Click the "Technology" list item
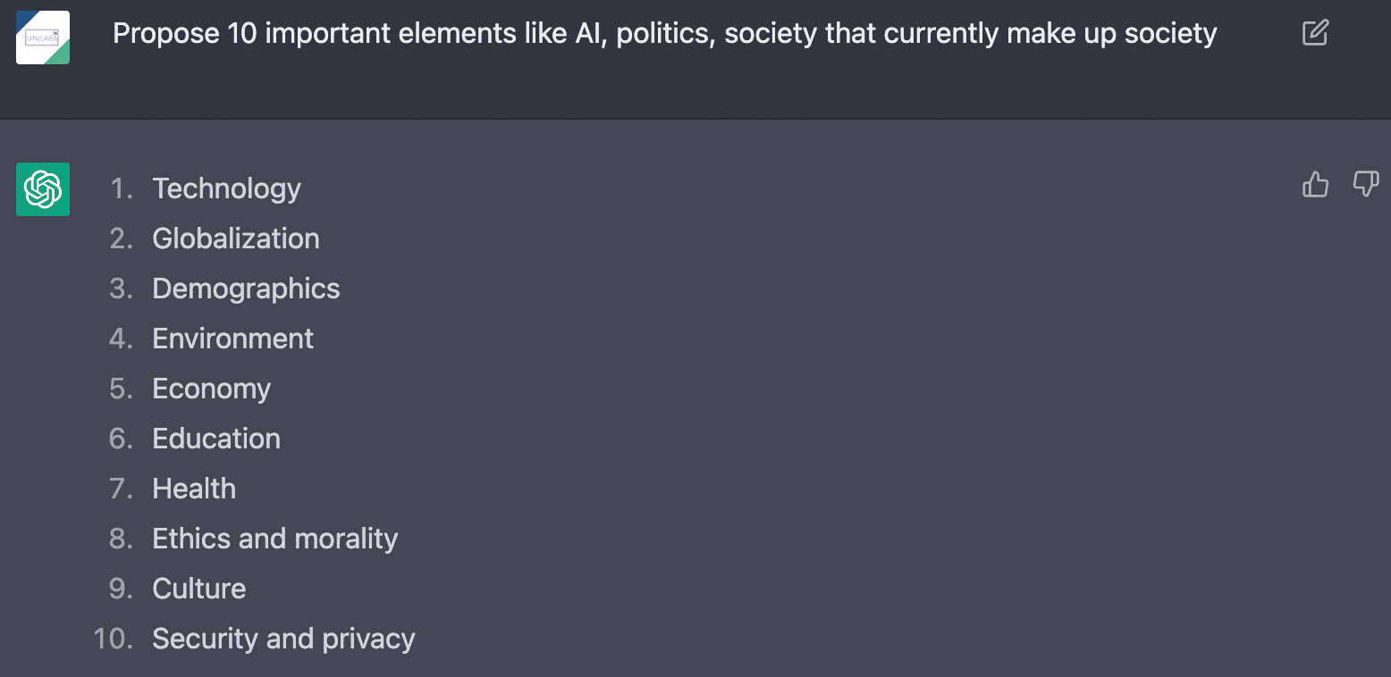1391x677 pixels. point(226,188)
